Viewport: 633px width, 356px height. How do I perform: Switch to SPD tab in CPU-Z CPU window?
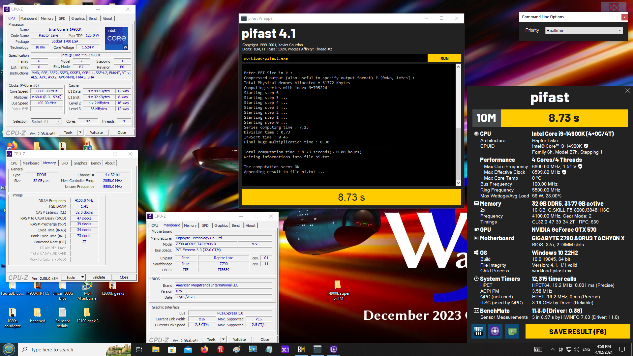[x=62, y=18]
